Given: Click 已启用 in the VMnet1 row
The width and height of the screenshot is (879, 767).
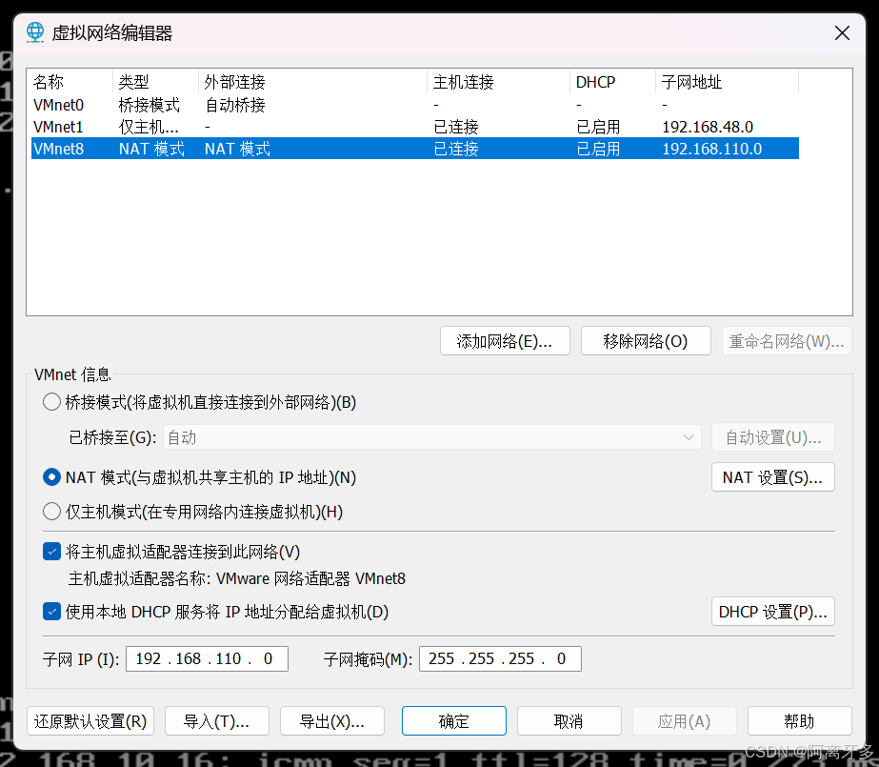Looking at the screenshot, I should click(598, 127).
